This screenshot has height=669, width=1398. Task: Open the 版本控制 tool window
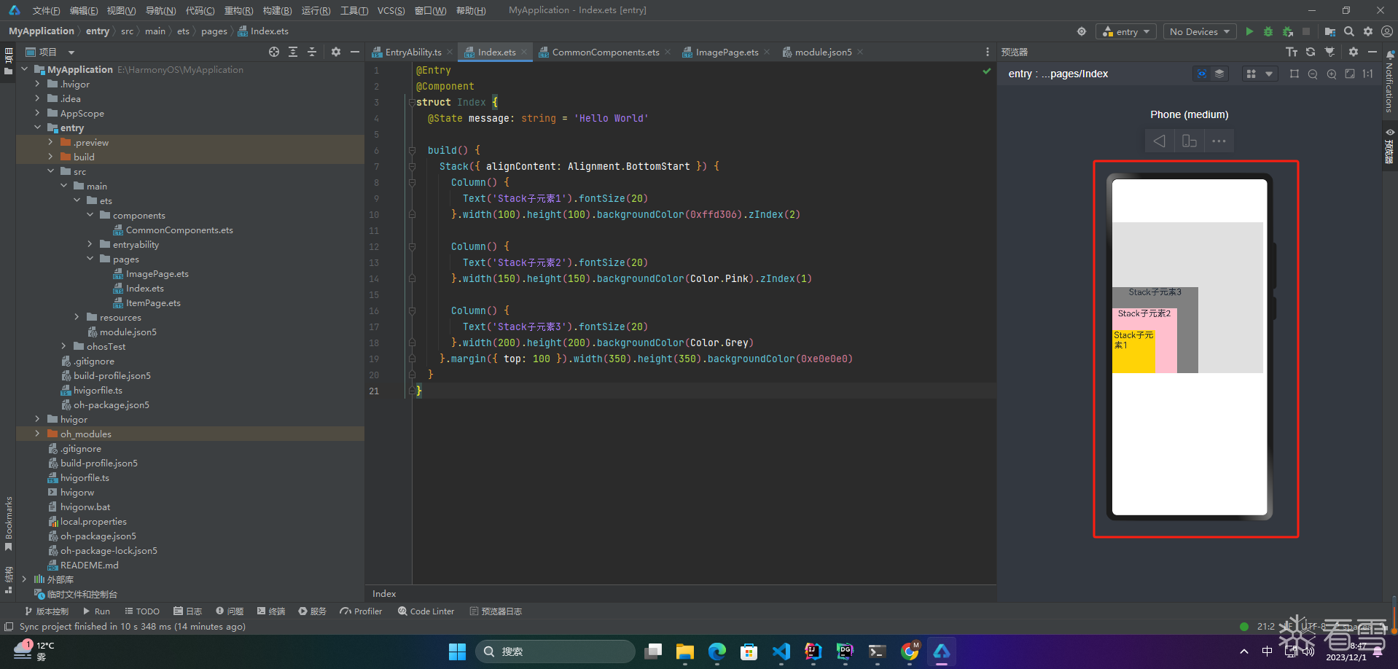[x=47, y=611]
